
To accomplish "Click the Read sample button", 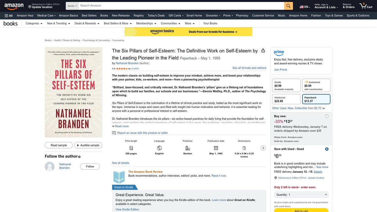I will (58, 145).
